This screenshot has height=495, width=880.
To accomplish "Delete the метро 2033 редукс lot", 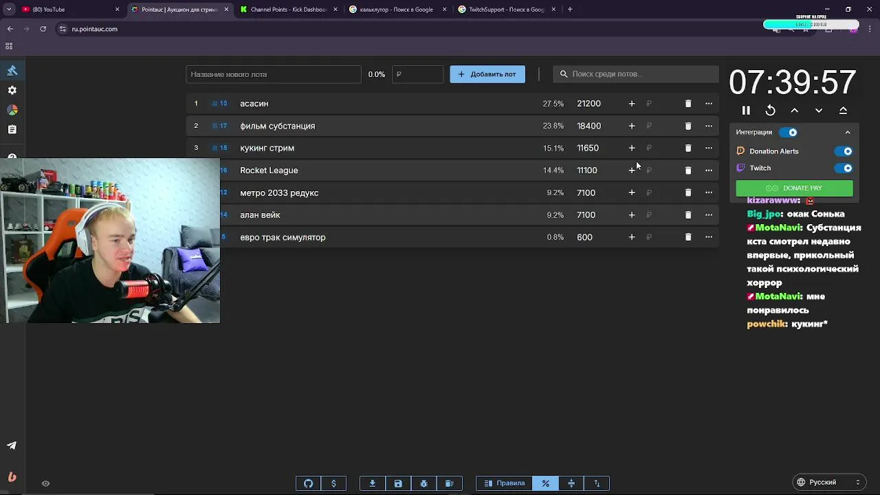I will coord(688,192).
